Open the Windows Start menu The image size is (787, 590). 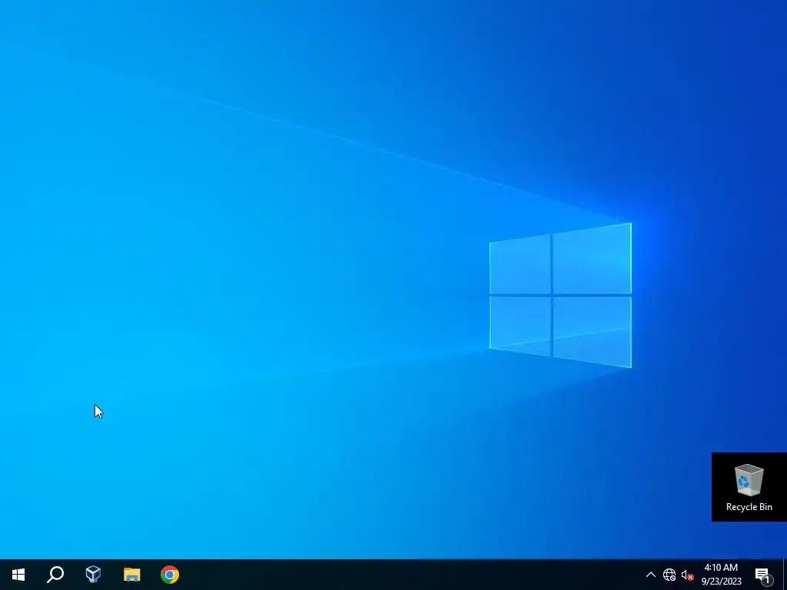coord(18,575)
